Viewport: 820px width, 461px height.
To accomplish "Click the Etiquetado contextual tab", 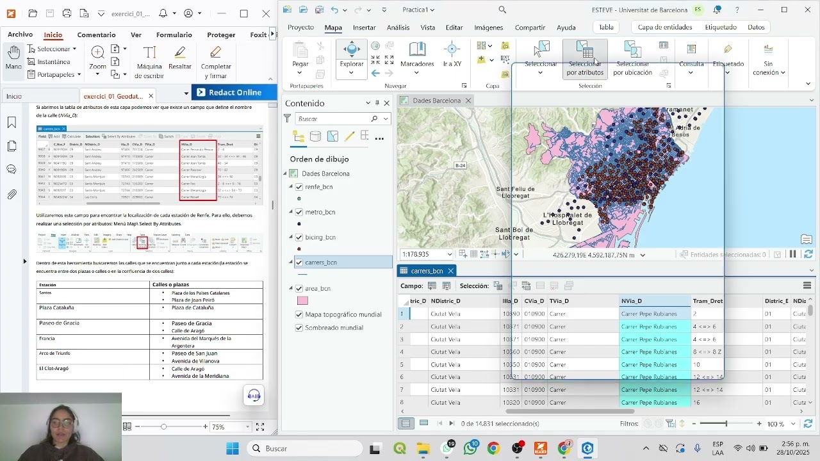I will (x=721, y=27).
